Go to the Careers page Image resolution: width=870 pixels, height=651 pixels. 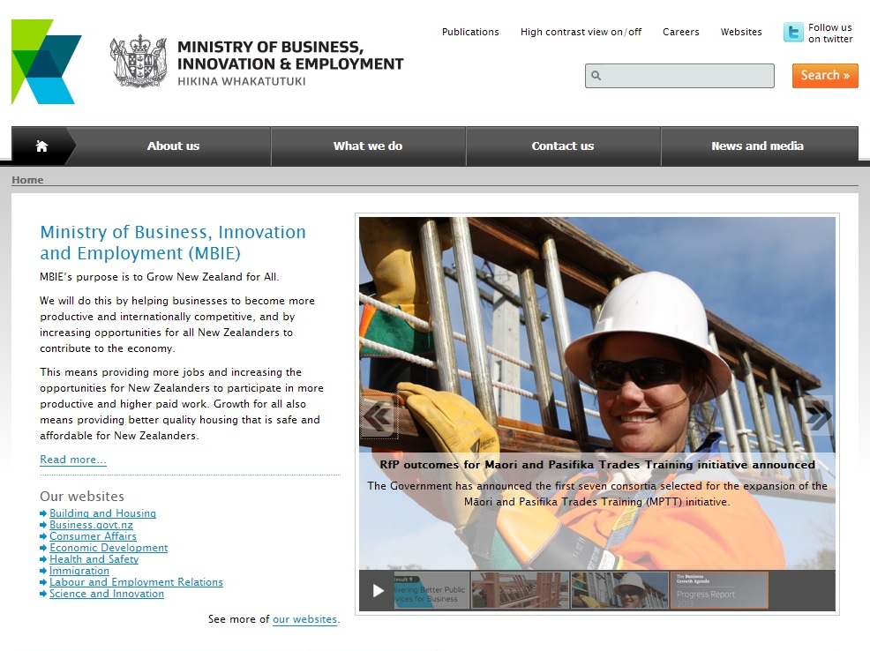tap(681, 32)
